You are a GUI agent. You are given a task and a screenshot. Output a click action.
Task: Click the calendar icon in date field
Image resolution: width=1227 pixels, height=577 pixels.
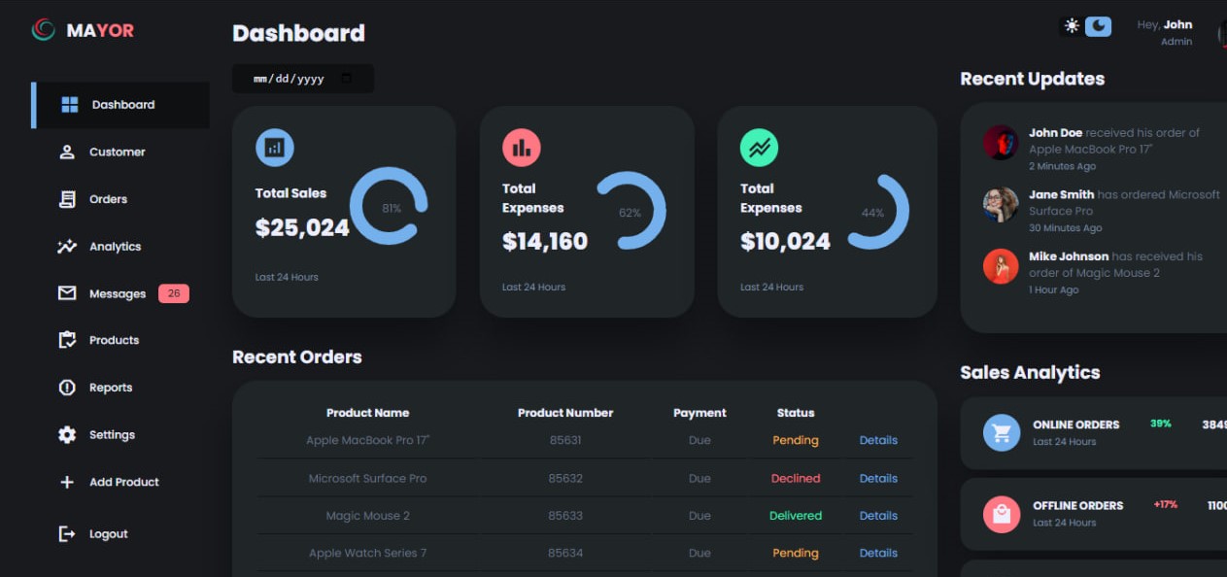347,79
